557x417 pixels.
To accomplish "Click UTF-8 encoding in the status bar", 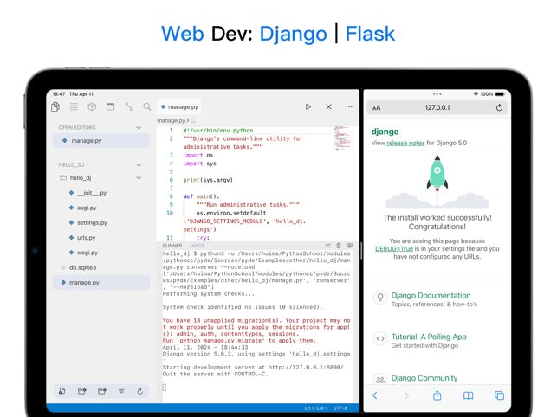I will point(340,408).
